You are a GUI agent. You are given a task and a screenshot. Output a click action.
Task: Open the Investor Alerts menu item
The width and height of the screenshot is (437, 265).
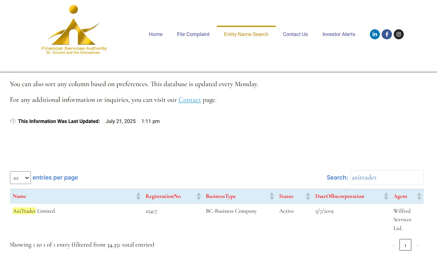click(339, 34)
